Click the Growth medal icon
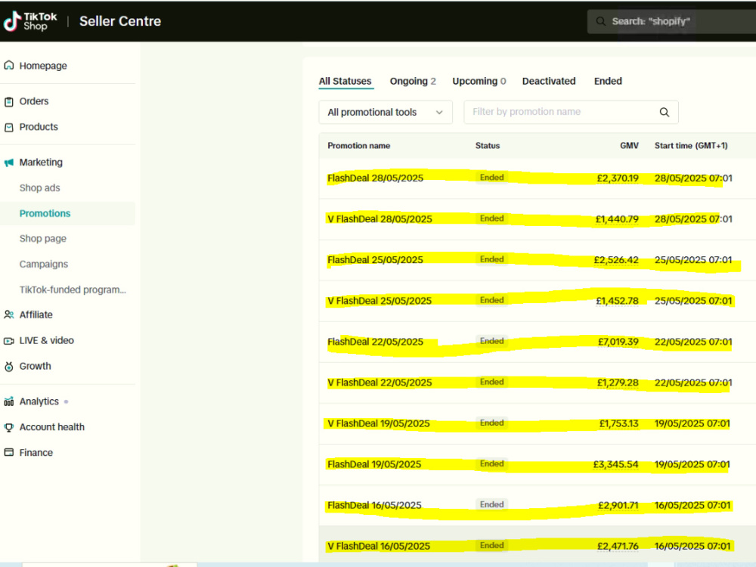Screen dimensions: 756x567 8,367
